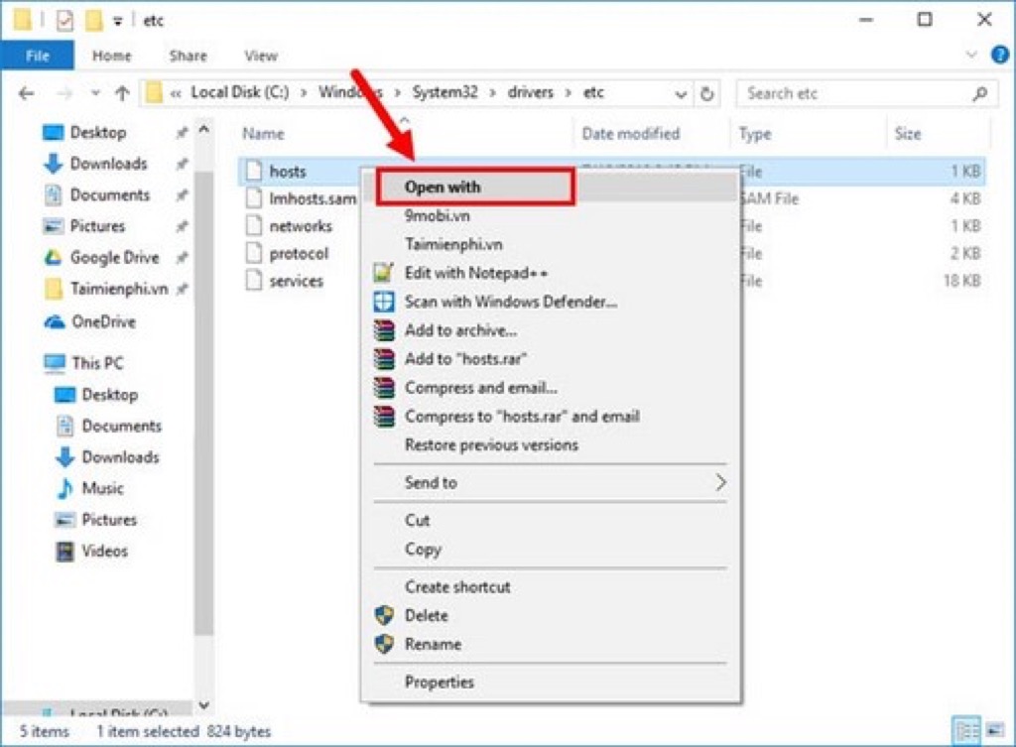Switch to the View ribbon tab
1016x747 pixels.
pyautogui.click(x=261, y=56)
